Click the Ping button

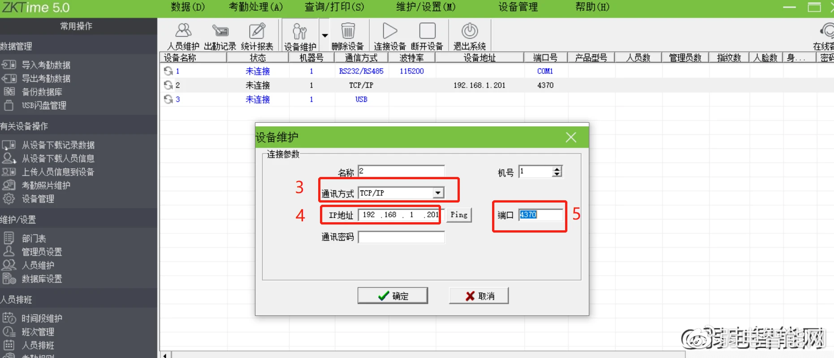click(459, 215)
